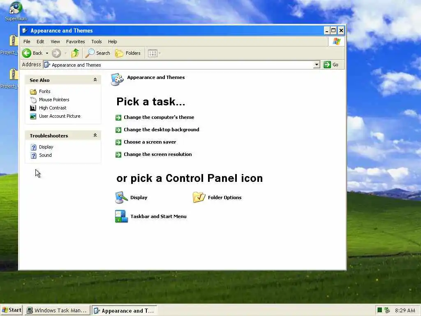Viewport: 421px width, 316px height.
Task: Open the High Contrast link
Action: point(53,108)
